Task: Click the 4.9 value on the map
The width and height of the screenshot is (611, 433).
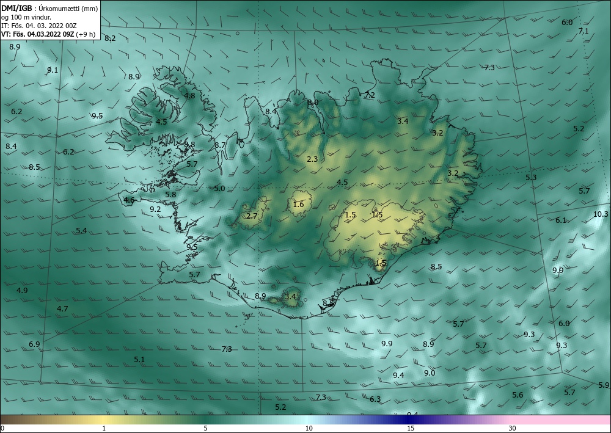Action: [22, 290]
